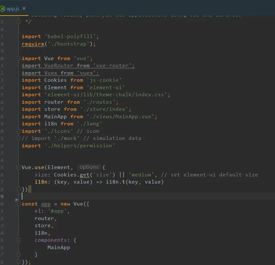The height and width of the screenshot is (265, 275).
Task: Click MainApp inside components object
Action: tap(59, 248)
